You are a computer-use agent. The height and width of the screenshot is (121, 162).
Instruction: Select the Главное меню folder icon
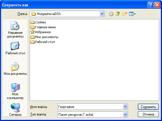click(x=33, y=27)
